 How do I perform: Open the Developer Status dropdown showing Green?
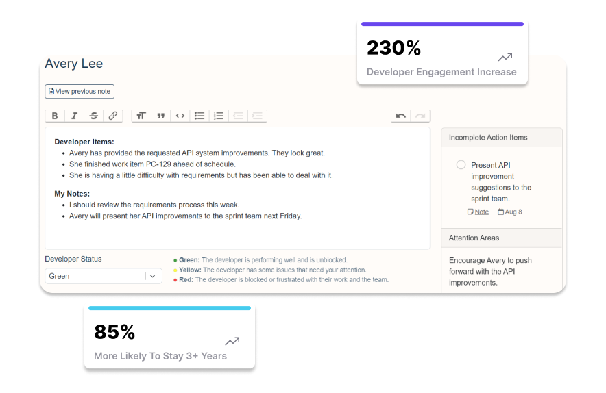coord(104,276)
